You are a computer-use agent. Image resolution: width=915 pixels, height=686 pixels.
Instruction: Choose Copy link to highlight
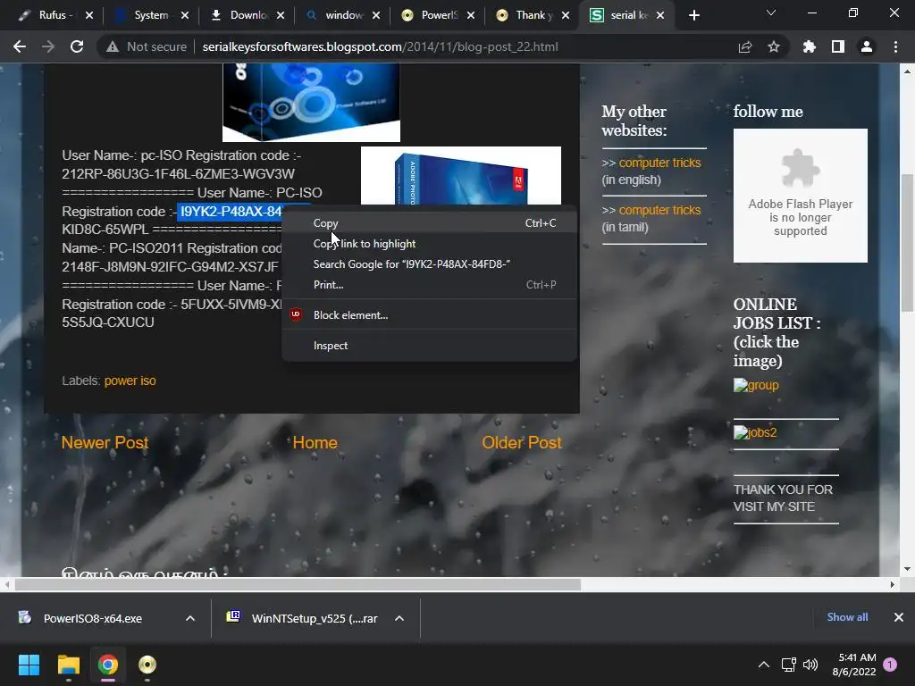[x=430, y=243]
